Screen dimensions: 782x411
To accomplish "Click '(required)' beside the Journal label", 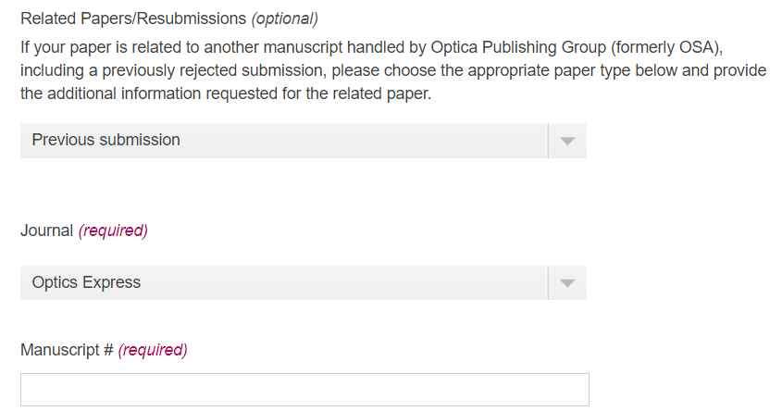I will click(x=113, y=230).
